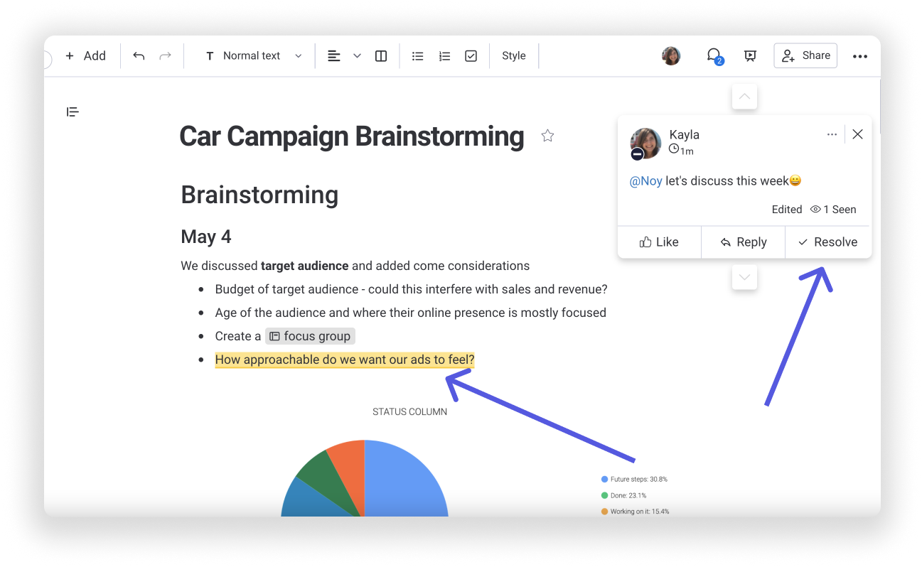Click the highlighted text about approachable ads
The width and height of the screenshot is (922, 567).
click(345, 360)
